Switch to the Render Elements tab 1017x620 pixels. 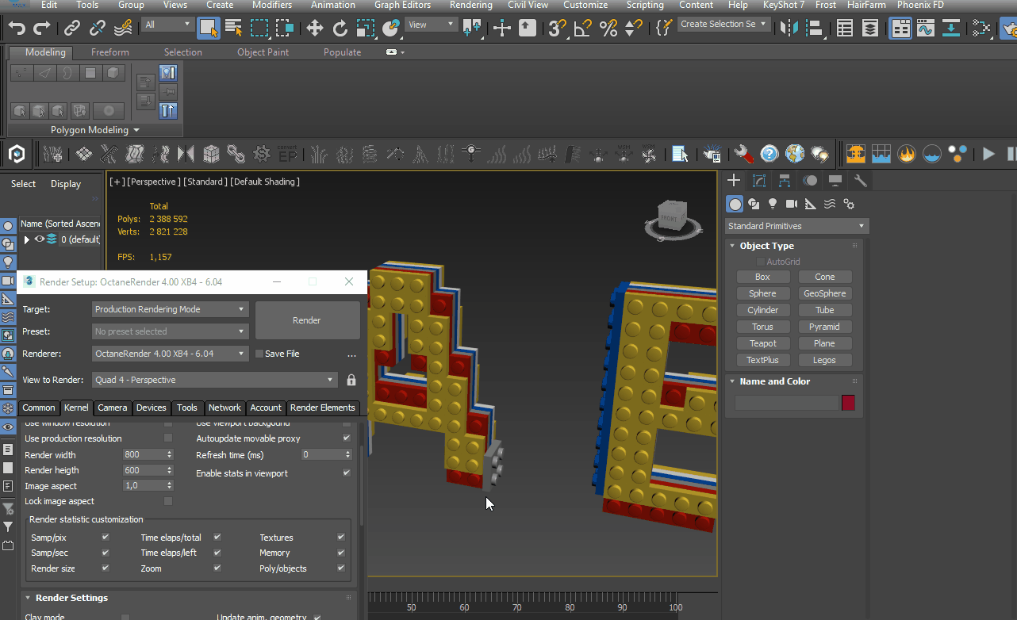pos(323,408)
